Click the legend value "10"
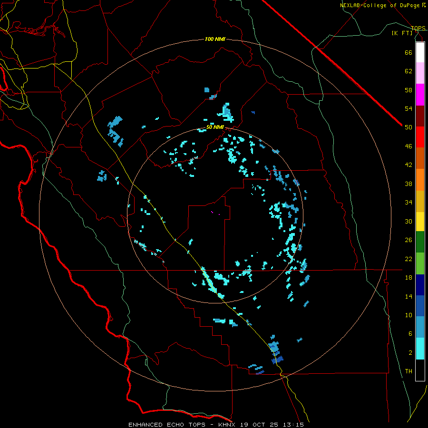This screenshot has width=428, height=428. pyautogui.click(x=409, y=315)
